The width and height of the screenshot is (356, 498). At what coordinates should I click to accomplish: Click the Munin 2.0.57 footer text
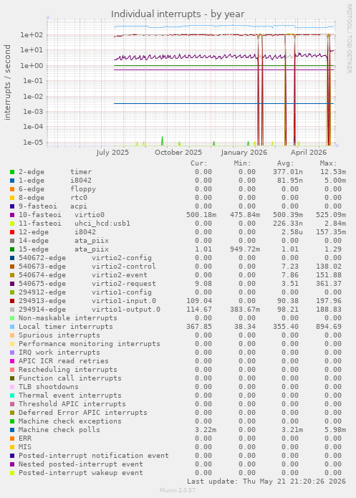pyautogui.click(x=178, y=490)
